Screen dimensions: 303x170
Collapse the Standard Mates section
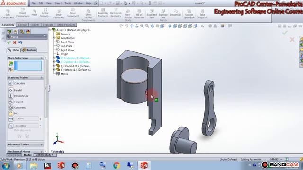(42, 77)
